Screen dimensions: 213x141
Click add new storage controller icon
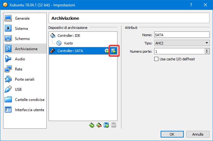point(92,125)
